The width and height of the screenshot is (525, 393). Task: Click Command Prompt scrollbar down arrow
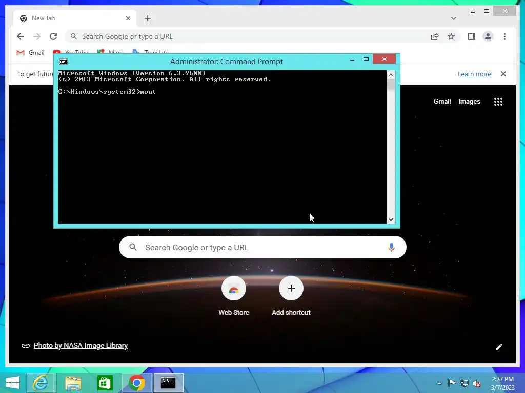[x=391, y=220]
